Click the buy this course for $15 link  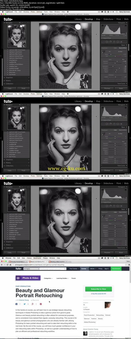click(99, 294)
